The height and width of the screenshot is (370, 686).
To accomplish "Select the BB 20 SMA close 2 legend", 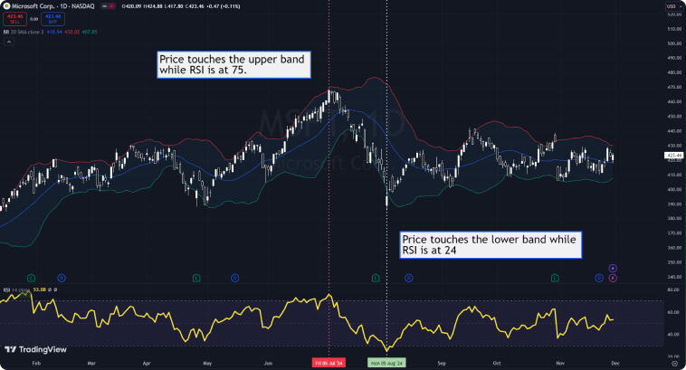I will click(x=24, y=32).
